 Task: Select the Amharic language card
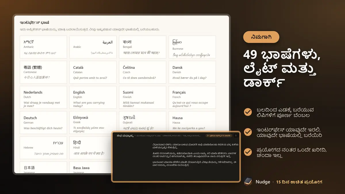click(43, 47)
